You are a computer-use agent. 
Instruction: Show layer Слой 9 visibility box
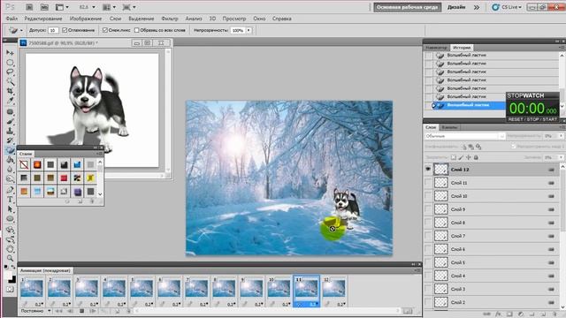pos(428,209)
